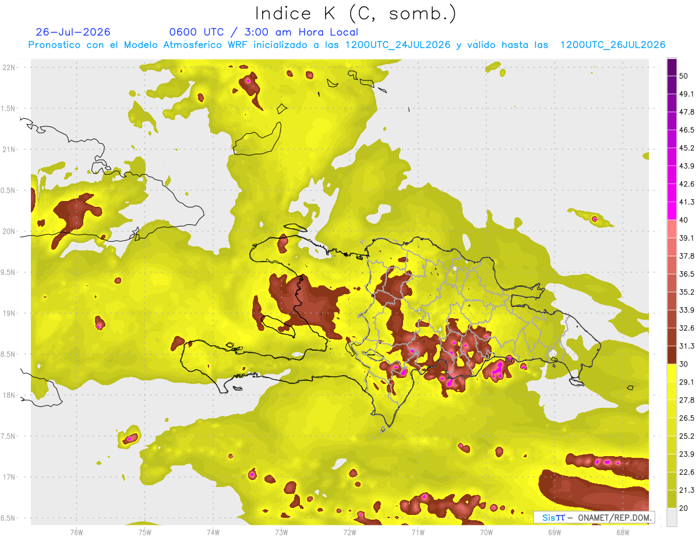
Task: Click the '18N' latitude label
Action: pyautogui.click(x=8, y=396)
